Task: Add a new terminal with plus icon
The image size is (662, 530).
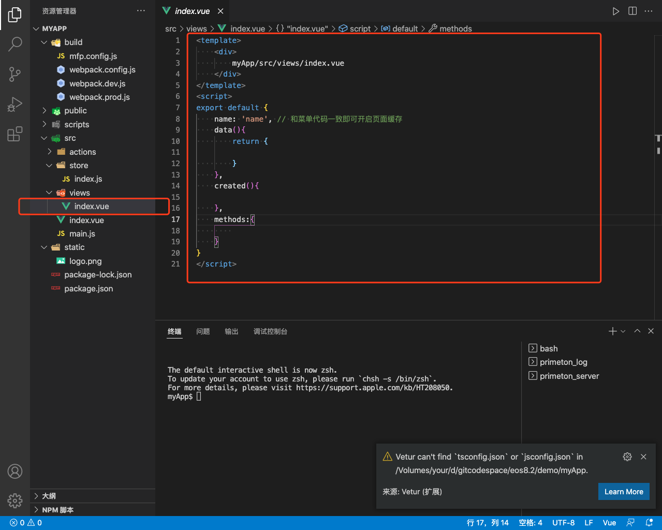Action: 612,331
